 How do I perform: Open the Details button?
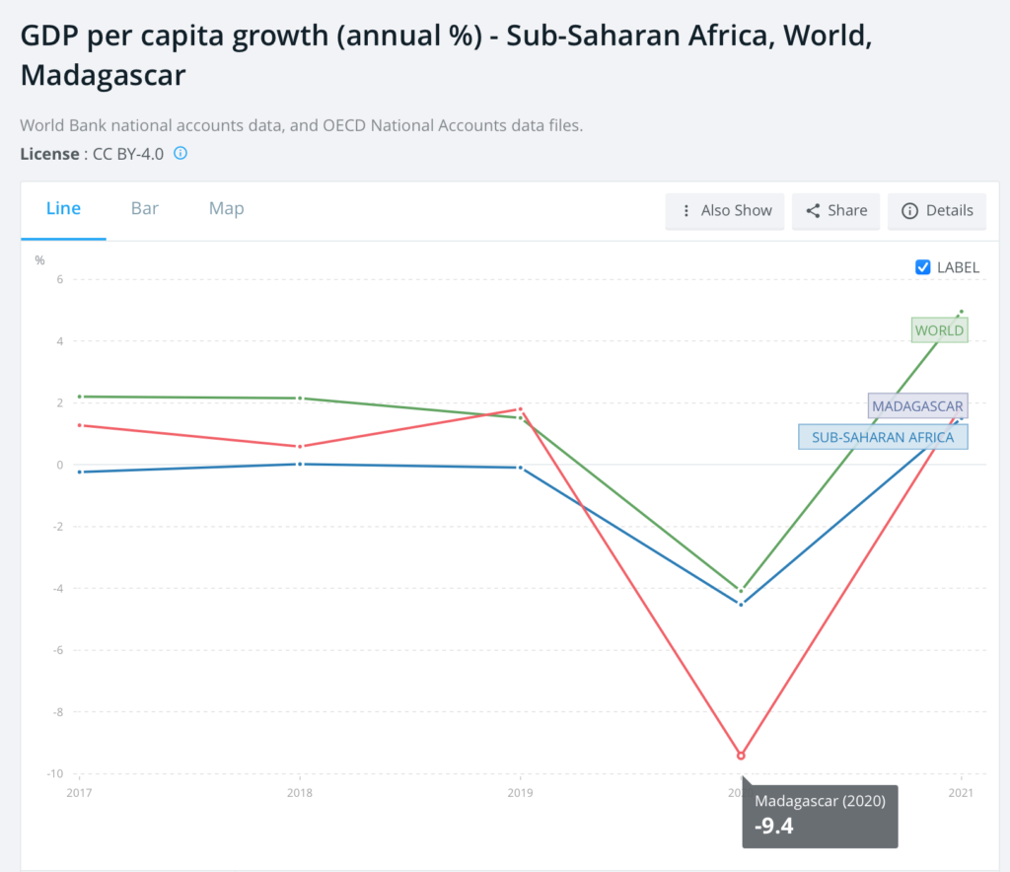(937, 210)
